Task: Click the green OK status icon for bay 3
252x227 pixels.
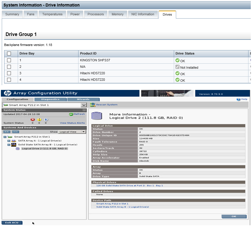Action: pos(177,73)
